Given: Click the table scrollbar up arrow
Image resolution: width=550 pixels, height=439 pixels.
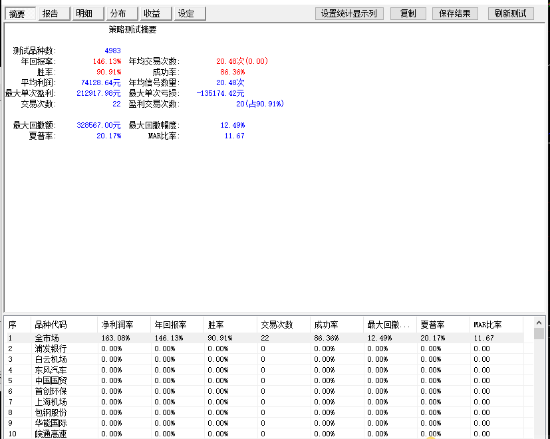Looking at the screenshot, I should click(539, 322).
